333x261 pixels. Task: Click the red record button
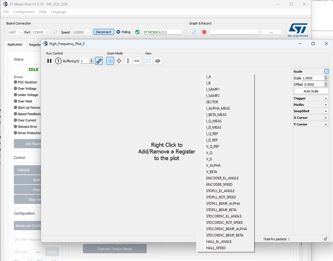[x=204, y=32]
